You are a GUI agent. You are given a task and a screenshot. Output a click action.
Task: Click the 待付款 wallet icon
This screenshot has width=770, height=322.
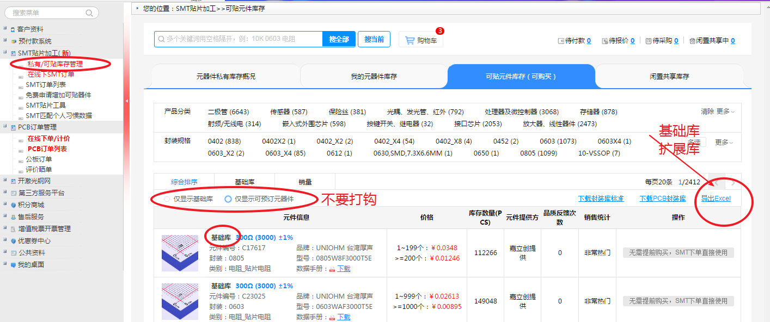tap(561, 41)
